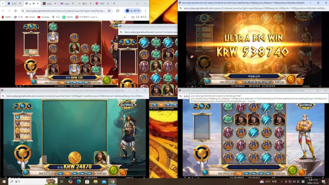
Task: Open Chrome extensions puzzle icon
Action: (118, 11)
